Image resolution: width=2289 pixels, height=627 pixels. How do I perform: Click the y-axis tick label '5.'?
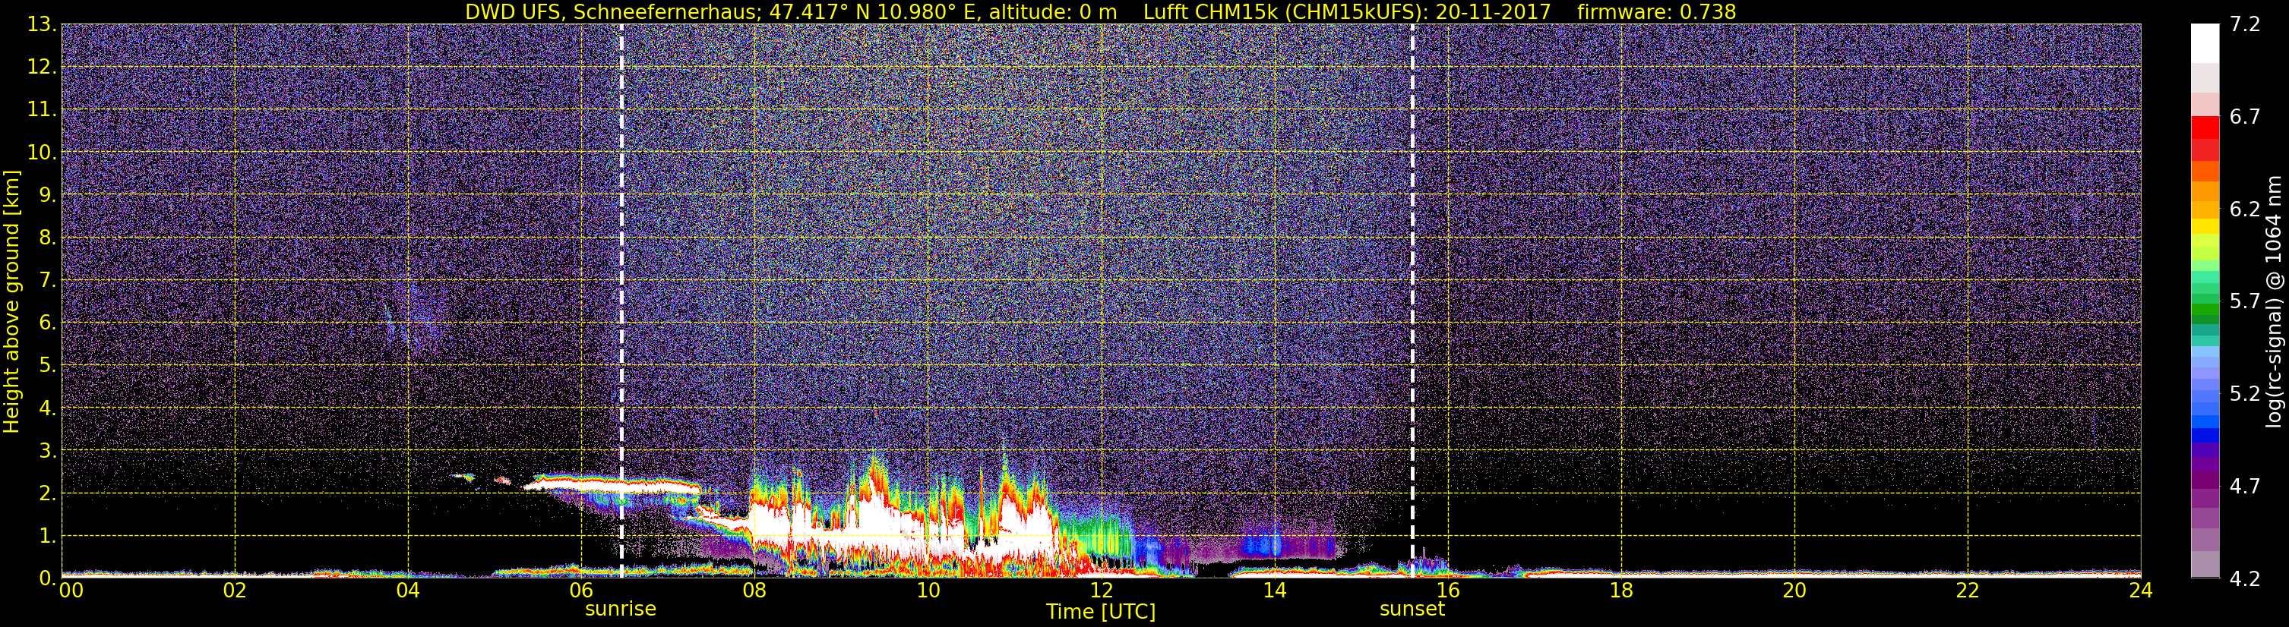pyautogui.click(x=47, y=366)
